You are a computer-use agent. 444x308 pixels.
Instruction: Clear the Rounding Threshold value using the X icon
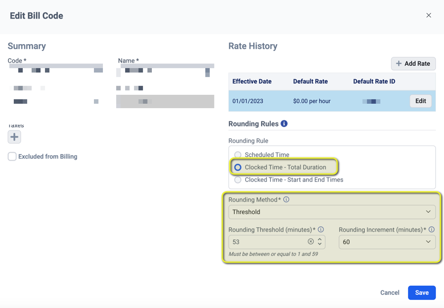click(311, 242)
